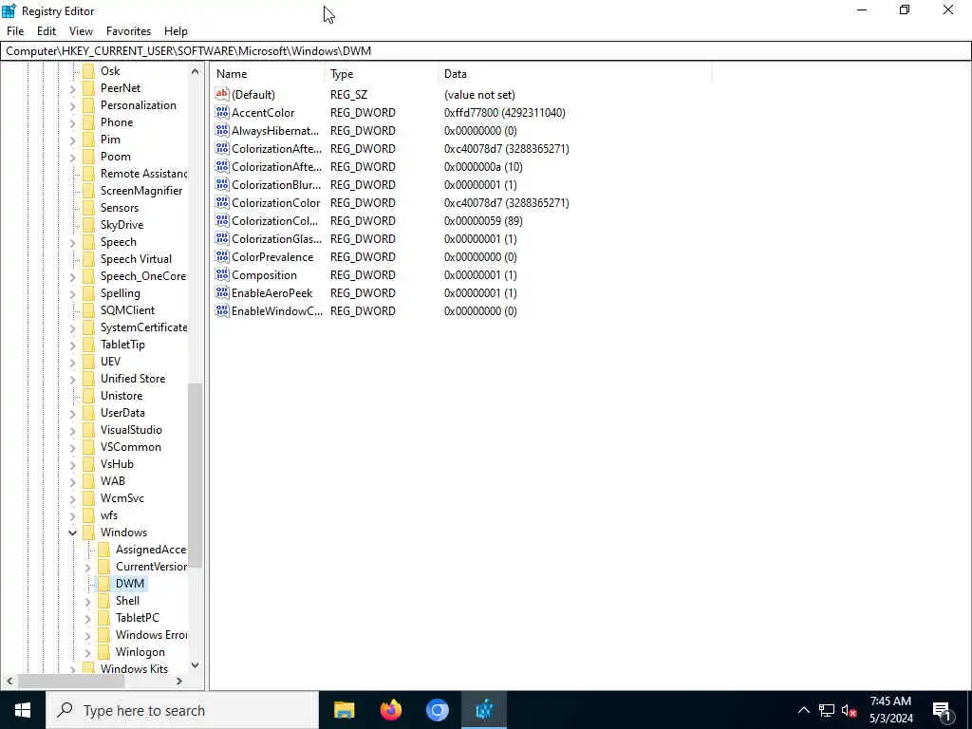Click Registry Editor taskbar icon

point(484,710)
